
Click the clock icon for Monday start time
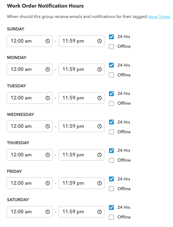pyautogui.click(x=48, y=69)
